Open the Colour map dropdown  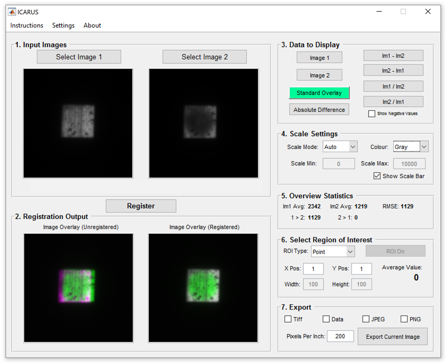(411, 147)
